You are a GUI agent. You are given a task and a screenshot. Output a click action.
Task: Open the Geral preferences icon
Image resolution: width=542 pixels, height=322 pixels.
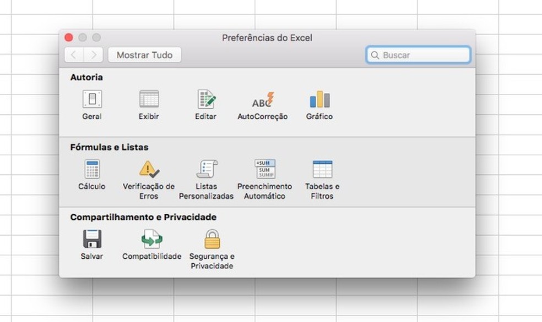click(x=92, y=99)
